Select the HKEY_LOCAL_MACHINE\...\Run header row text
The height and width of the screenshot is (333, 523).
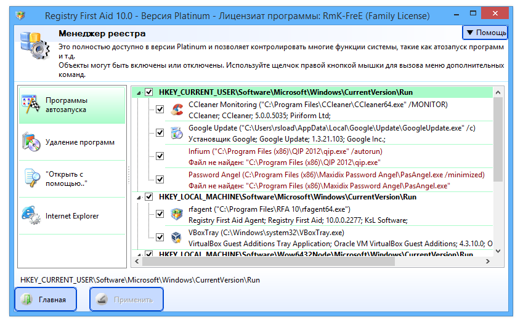tap(288, 197)
